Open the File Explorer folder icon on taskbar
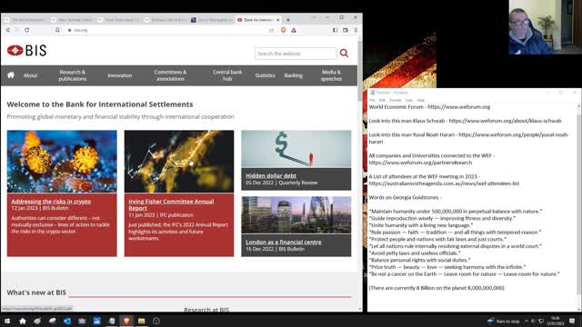 142,321
